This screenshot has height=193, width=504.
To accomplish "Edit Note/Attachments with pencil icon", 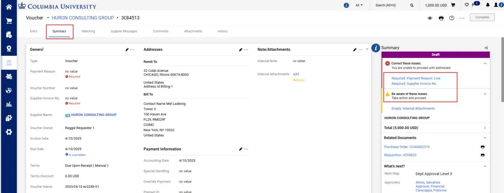I will (355, 49).
